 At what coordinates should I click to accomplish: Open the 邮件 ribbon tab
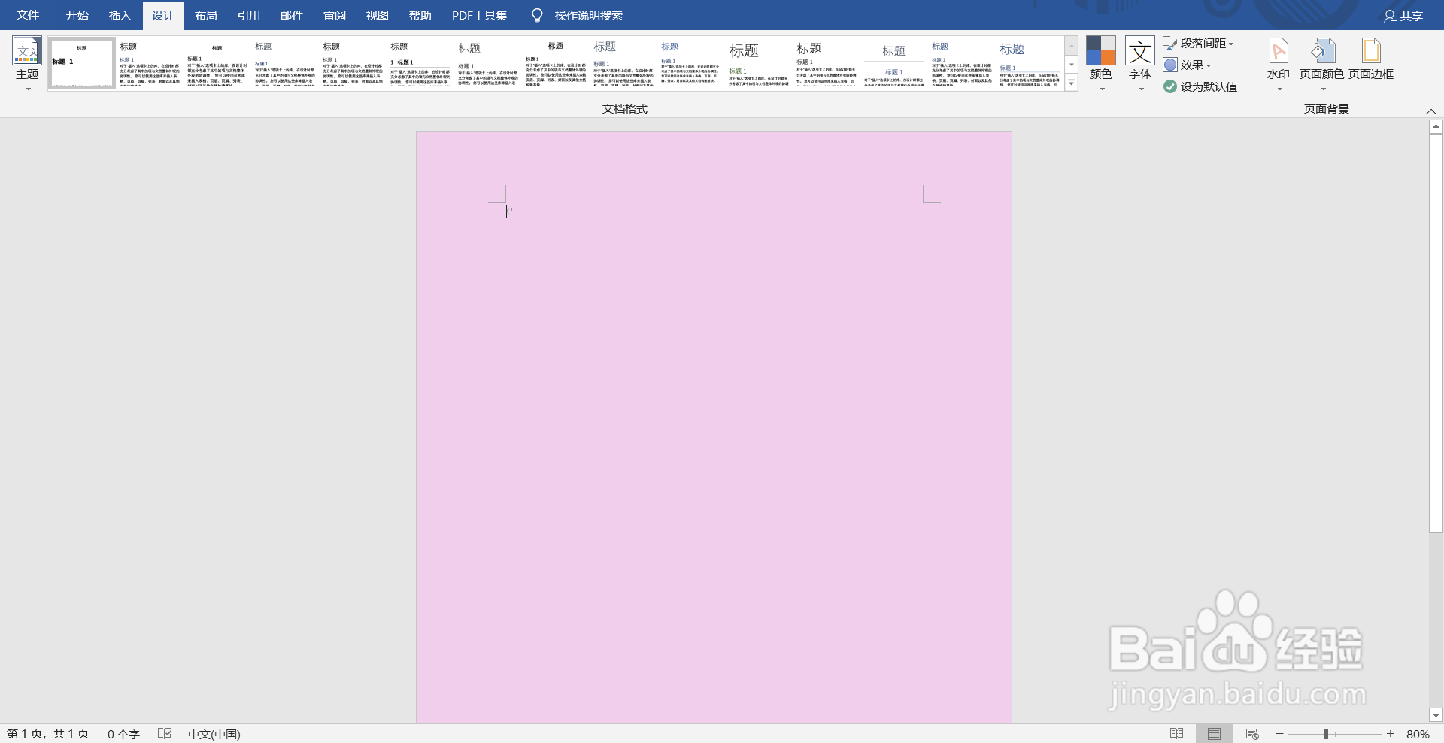[291, 15]
